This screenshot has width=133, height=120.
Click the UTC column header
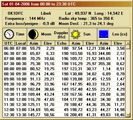[x=9, y=43]
